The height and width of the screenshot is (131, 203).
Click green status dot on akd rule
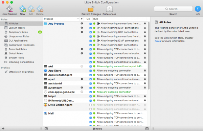94,66
